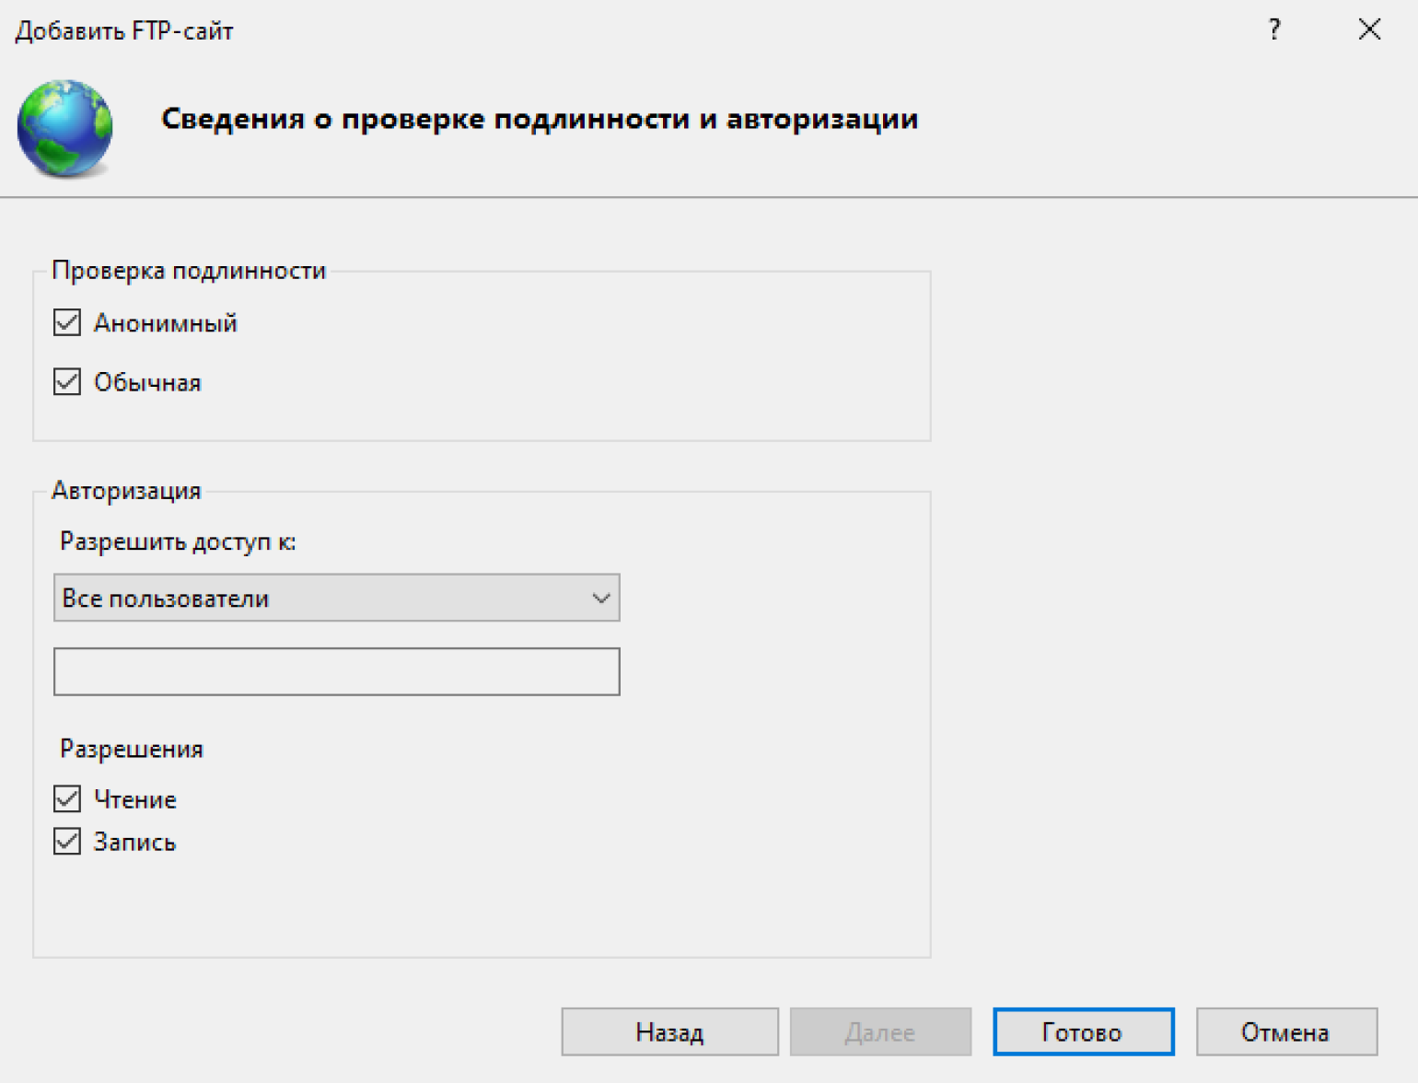Click the Проверка подлинности group label

(x=189, y=271)
